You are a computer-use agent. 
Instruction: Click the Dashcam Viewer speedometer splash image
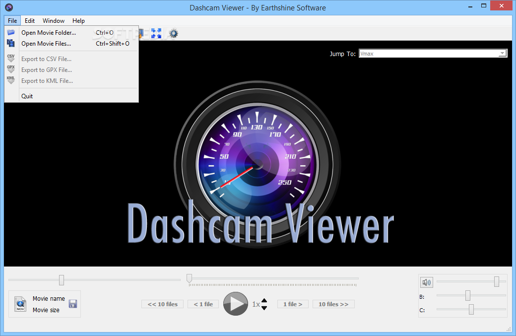coord(258,165)
